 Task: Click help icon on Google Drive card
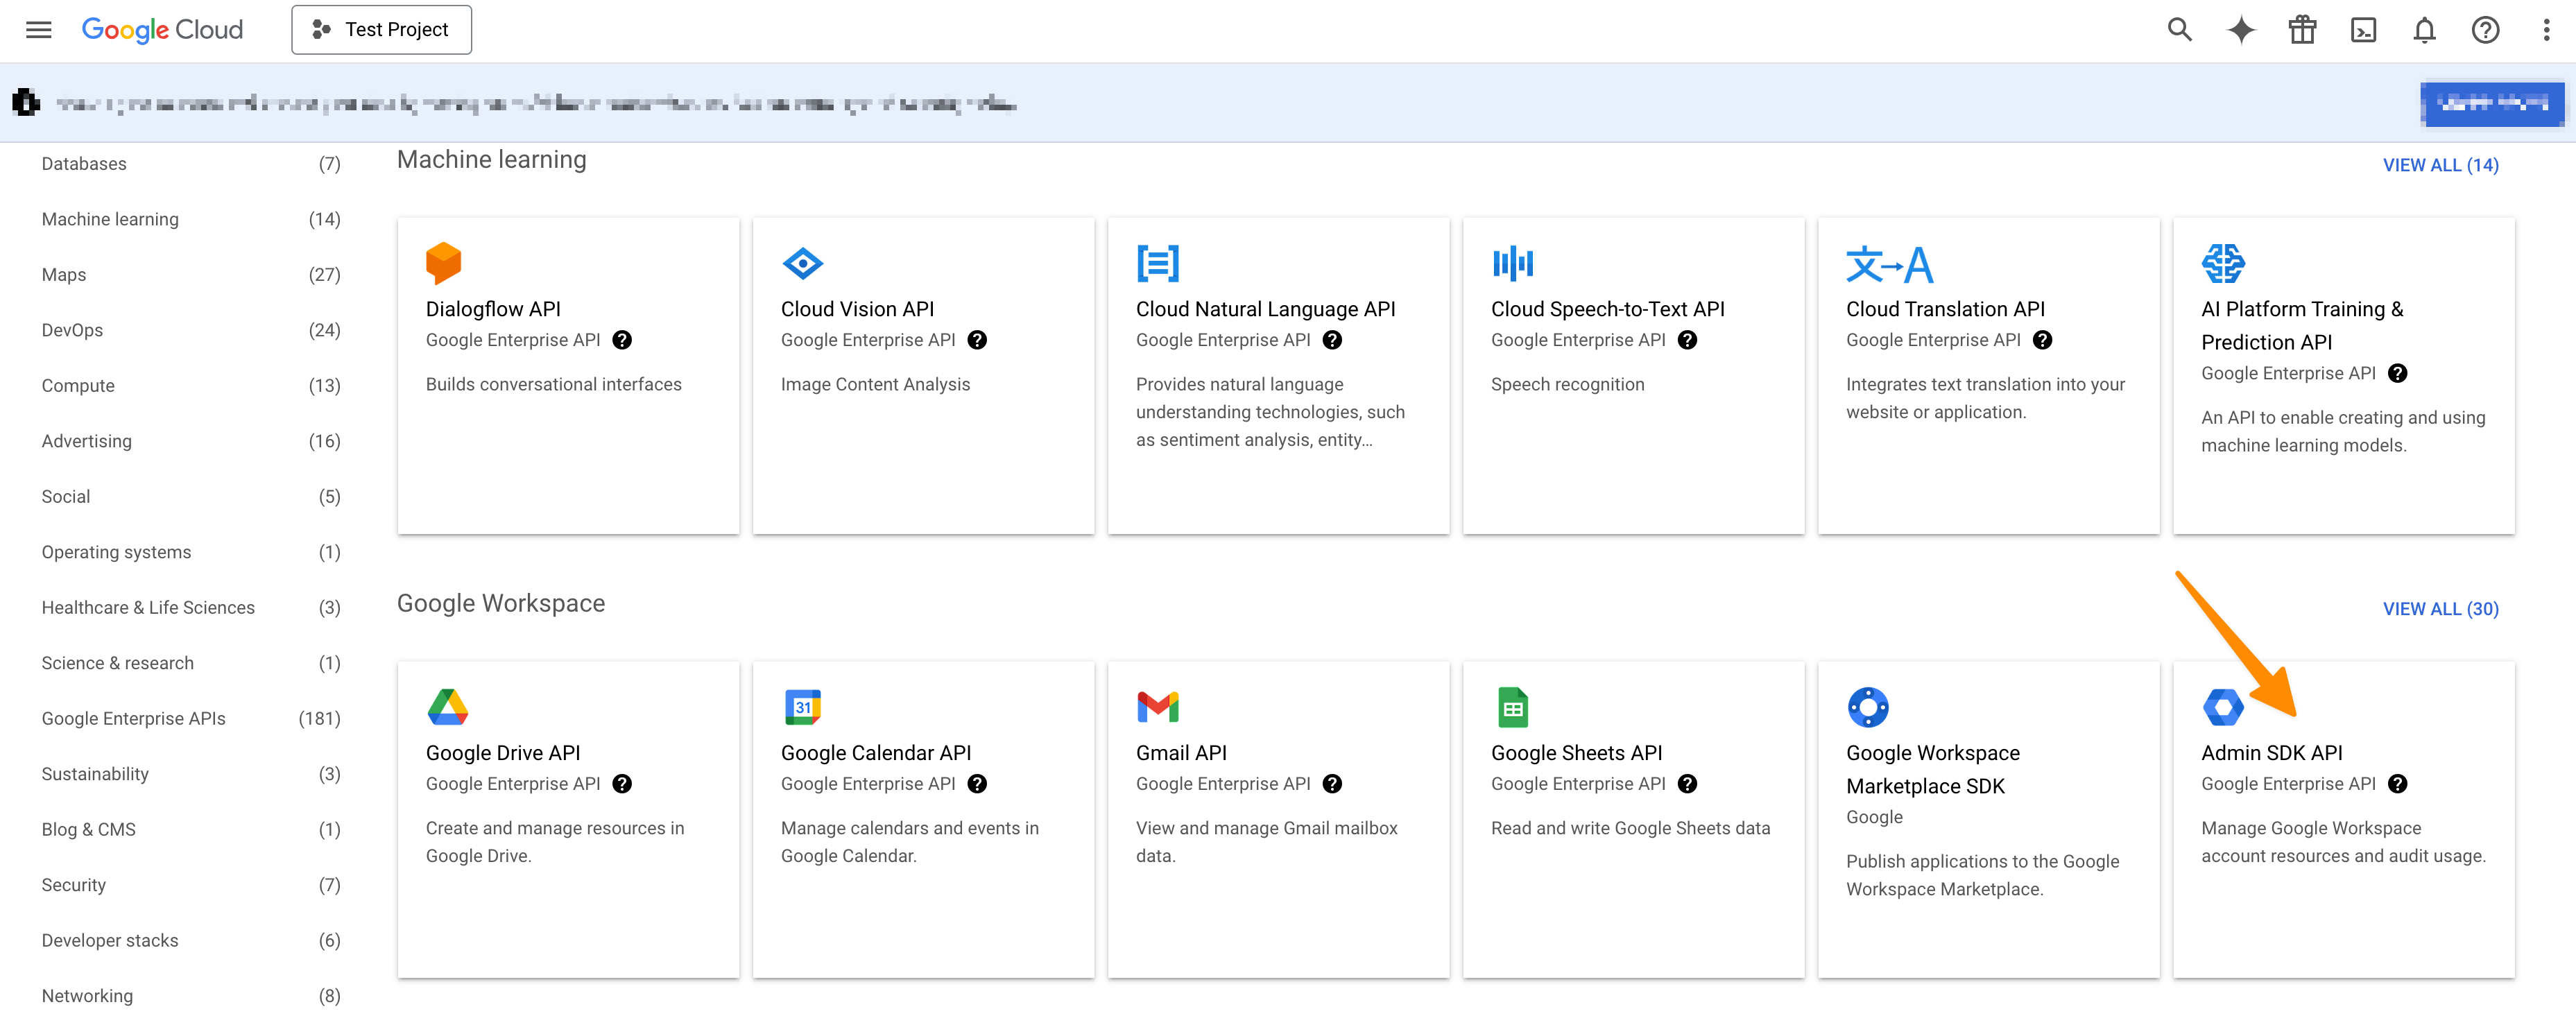point(622,784)
